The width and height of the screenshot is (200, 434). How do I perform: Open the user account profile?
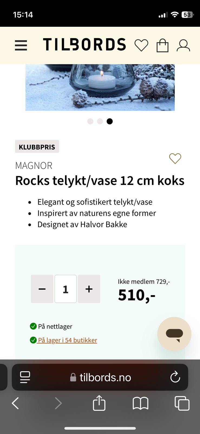coord(183,45)
